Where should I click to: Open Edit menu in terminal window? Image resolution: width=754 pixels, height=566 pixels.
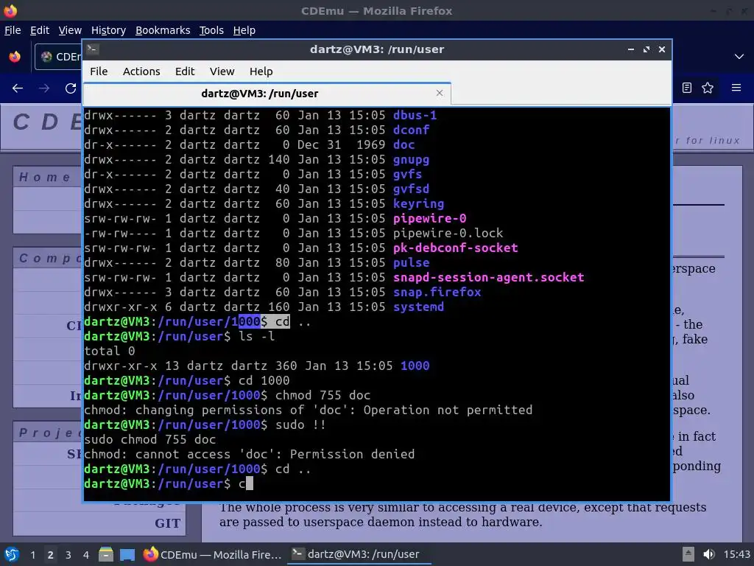(185, 71)
